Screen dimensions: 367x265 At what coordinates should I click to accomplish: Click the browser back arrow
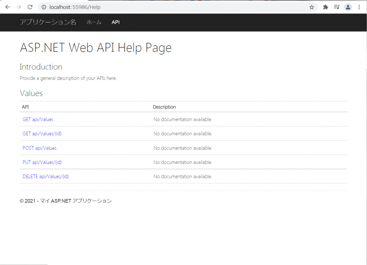8,7
